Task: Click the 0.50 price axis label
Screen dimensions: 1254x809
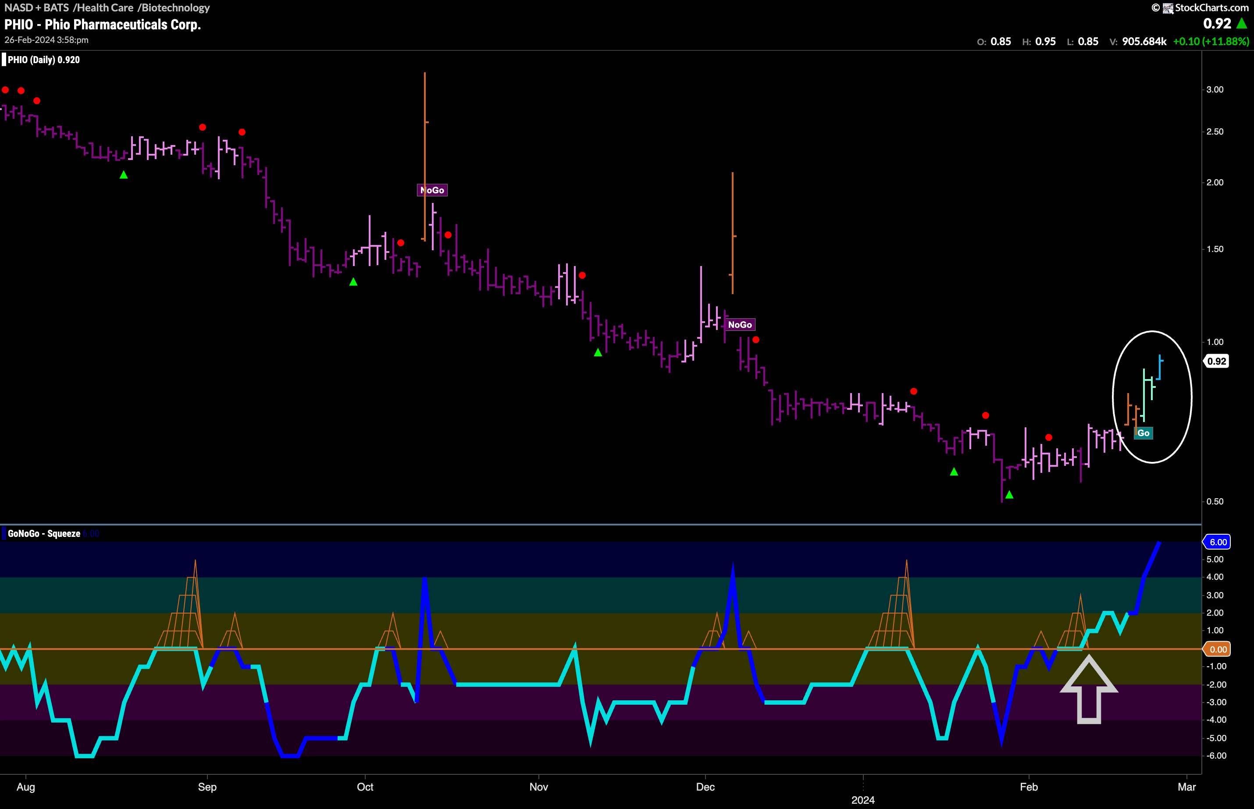Action: (1215, 501)
